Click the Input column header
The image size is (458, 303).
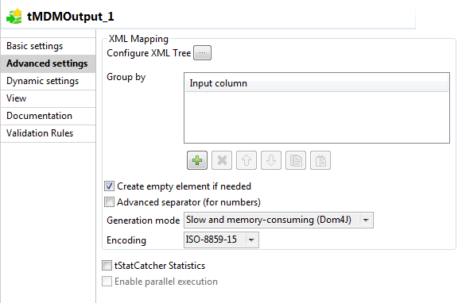(x=316, y=83)
